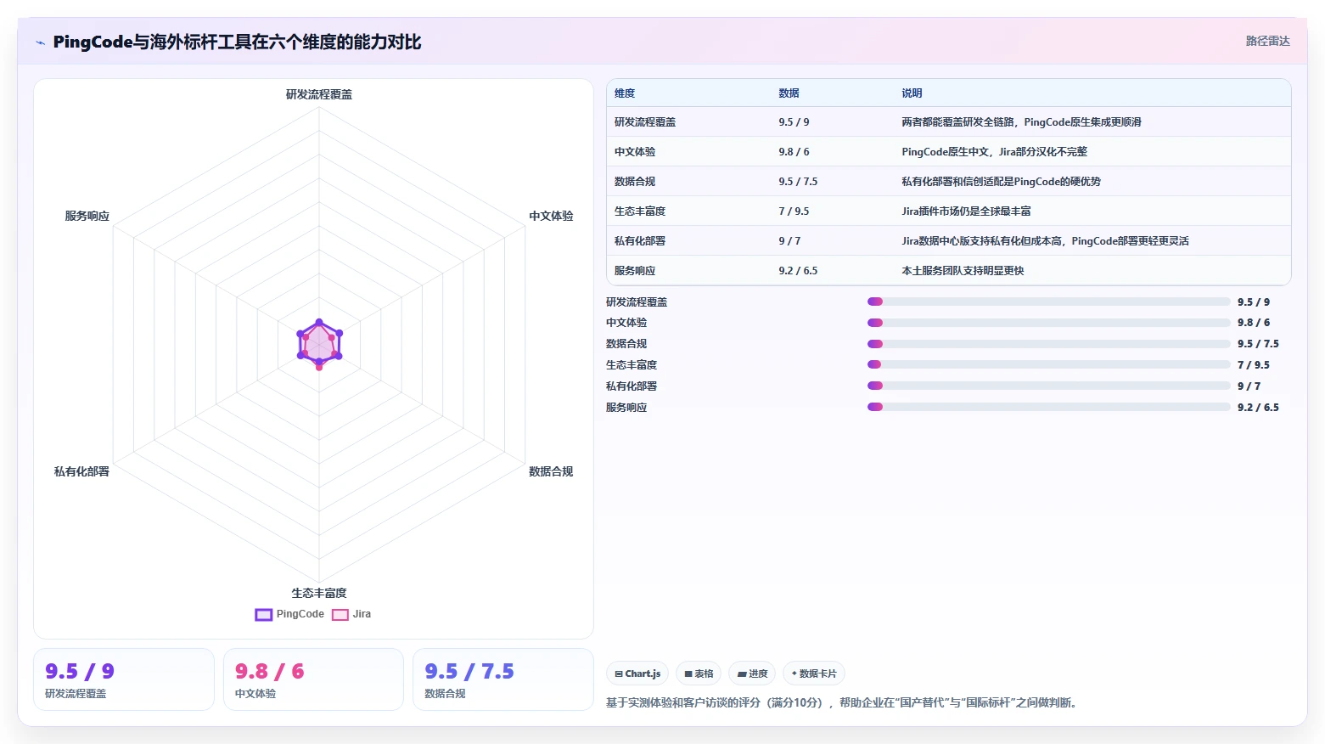This screenshot has width=1325, height=744.
Task: Click the 中文体验 table row label
Action: pos(635,152)
